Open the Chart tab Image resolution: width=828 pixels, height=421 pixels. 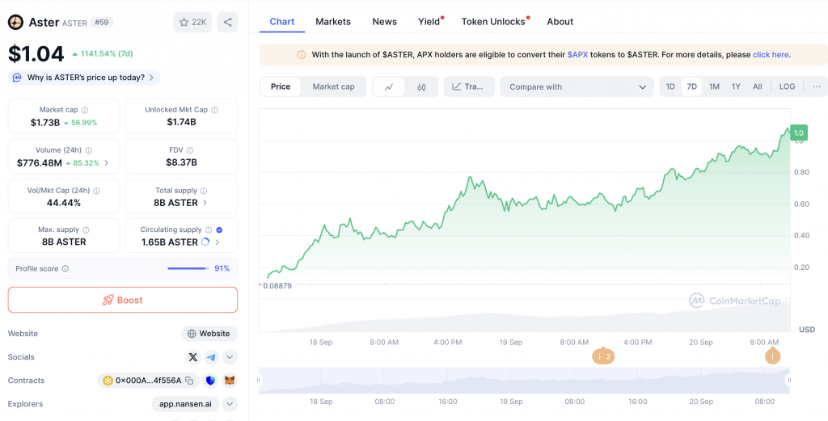(282, 22)
